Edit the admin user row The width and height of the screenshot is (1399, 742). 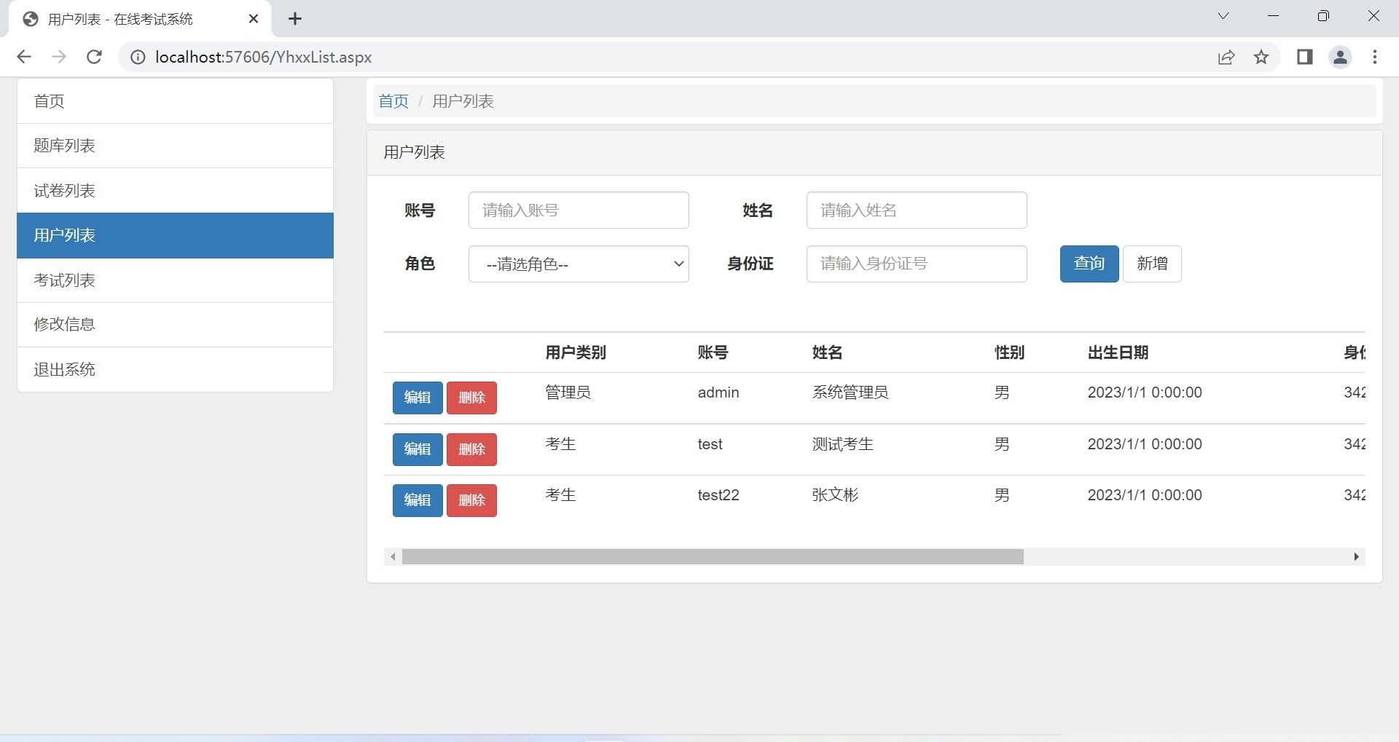point(418,398)
